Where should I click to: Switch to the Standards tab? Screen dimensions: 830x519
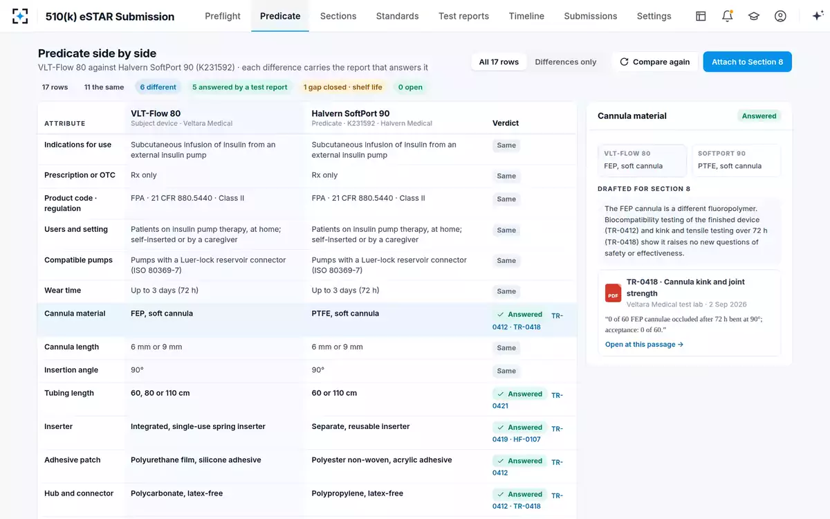[397, 16]
